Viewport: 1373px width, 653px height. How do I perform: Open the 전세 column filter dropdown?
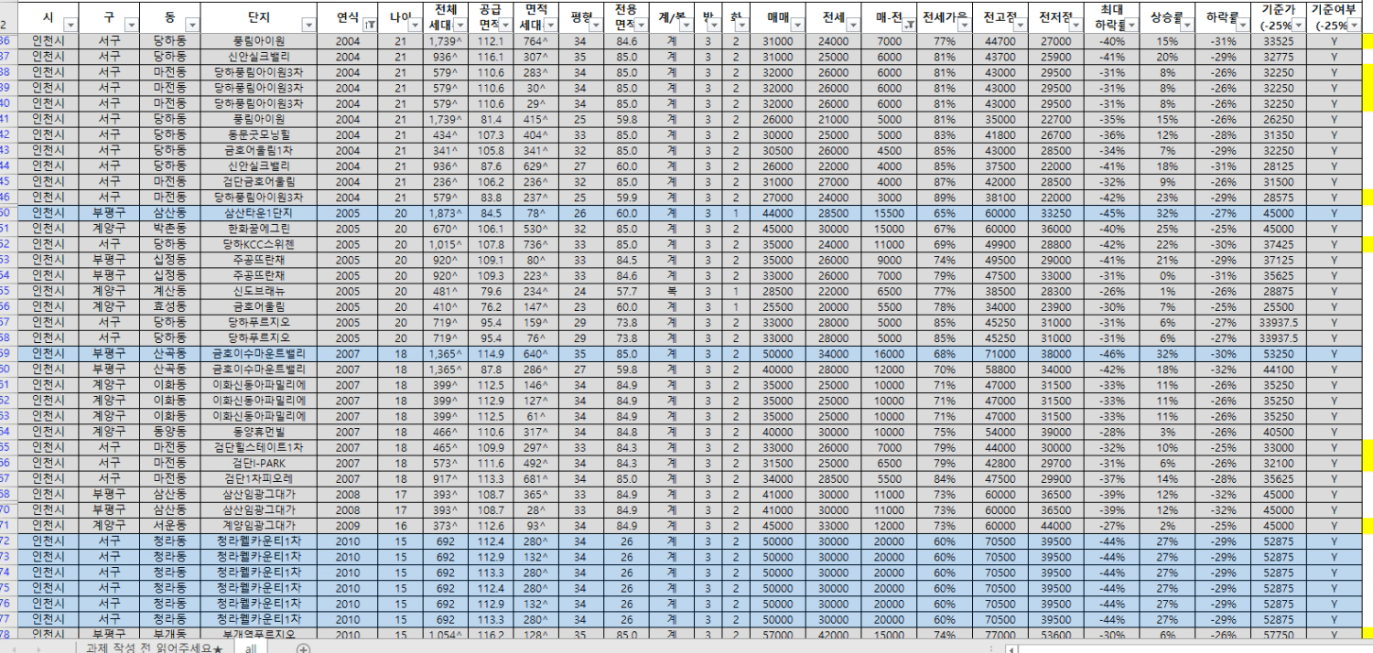(x=852, y=25)
